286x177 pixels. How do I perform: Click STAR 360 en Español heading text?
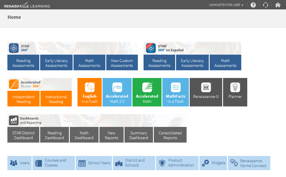pos(171,48)
